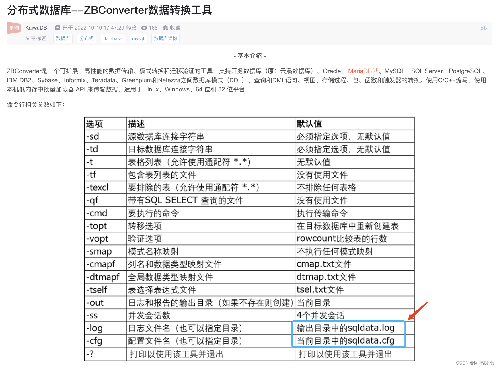Click the 命令行相关参数如下 text line
This screenshot has width=499, height=368.
click(36, 105)
